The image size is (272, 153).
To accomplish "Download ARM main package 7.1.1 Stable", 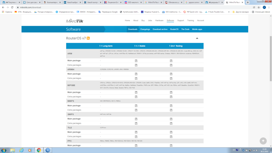I will pos(136,61).
